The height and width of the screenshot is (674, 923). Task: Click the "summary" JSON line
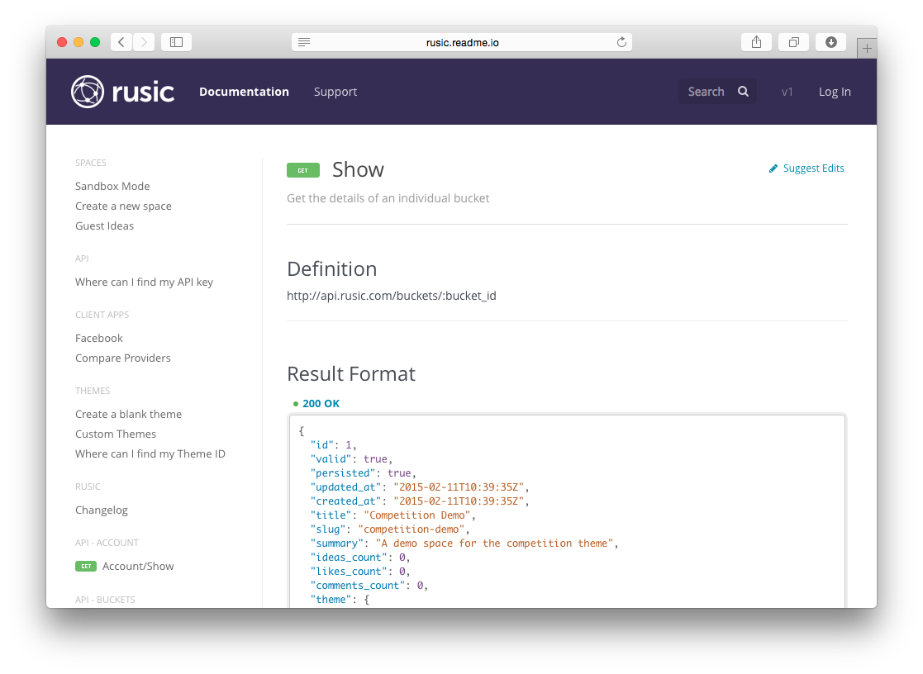tap(464, 543)
